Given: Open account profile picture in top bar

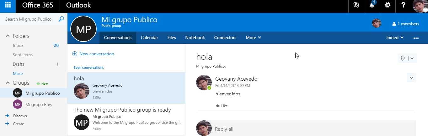Looking at the screenshot, I should pyautogui.click(x=420, y=6).
